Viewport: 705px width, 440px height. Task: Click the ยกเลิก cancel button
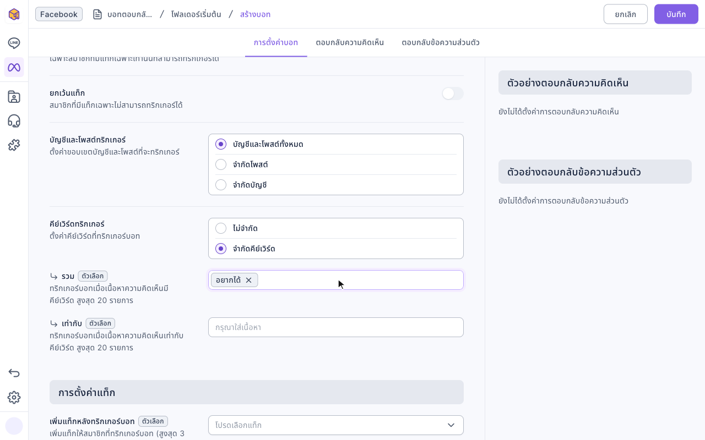[x=626, y=14]
